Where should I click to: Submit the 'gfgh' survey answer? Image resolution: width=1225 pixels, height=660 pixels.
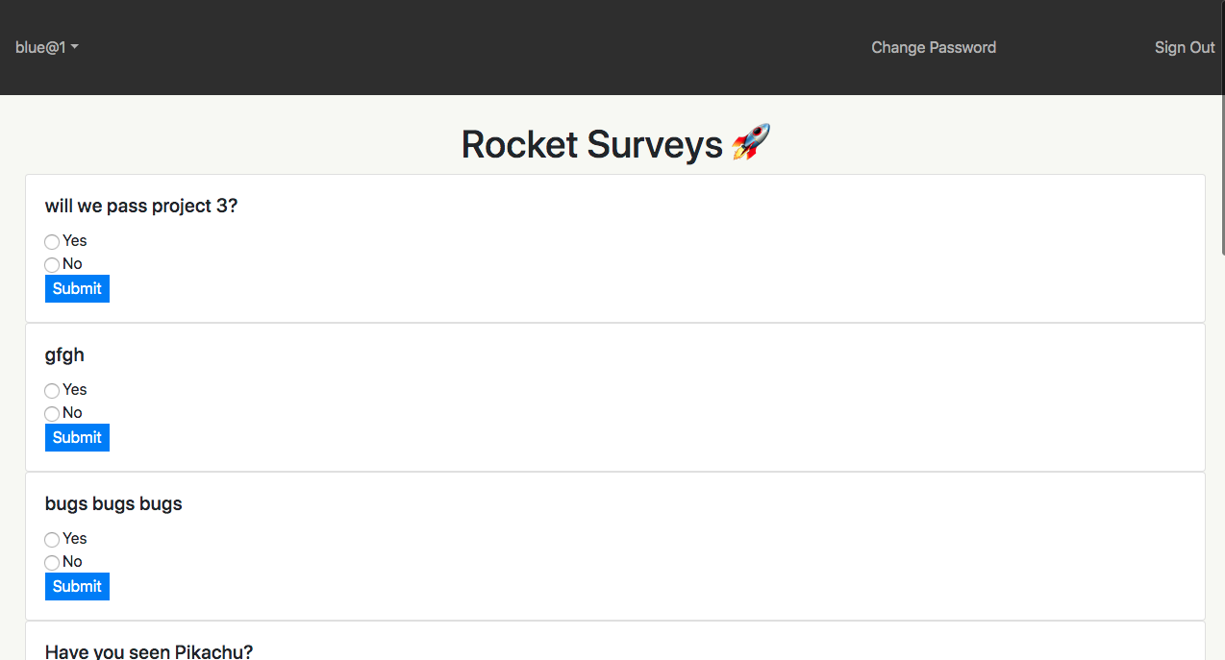tap(77, 437)
